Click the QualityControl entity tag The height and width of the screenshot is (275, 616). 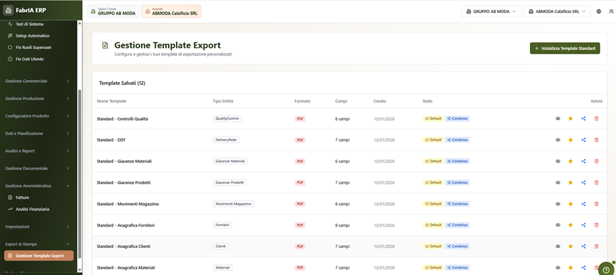point(227,118)
